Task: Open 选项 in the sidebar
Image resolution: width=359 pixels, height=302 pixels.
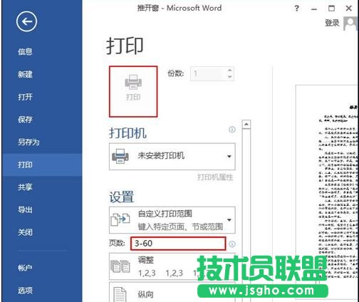Action: click(x=25, y=290)
